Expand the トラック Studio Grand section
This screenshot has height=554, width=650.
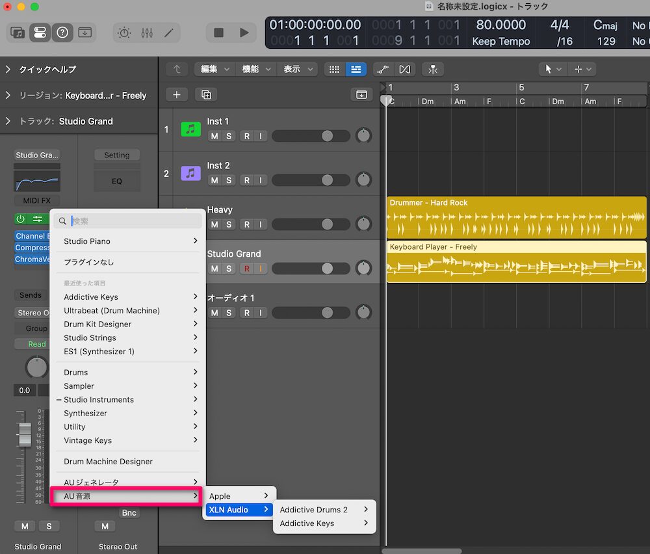tap(8, 121)
